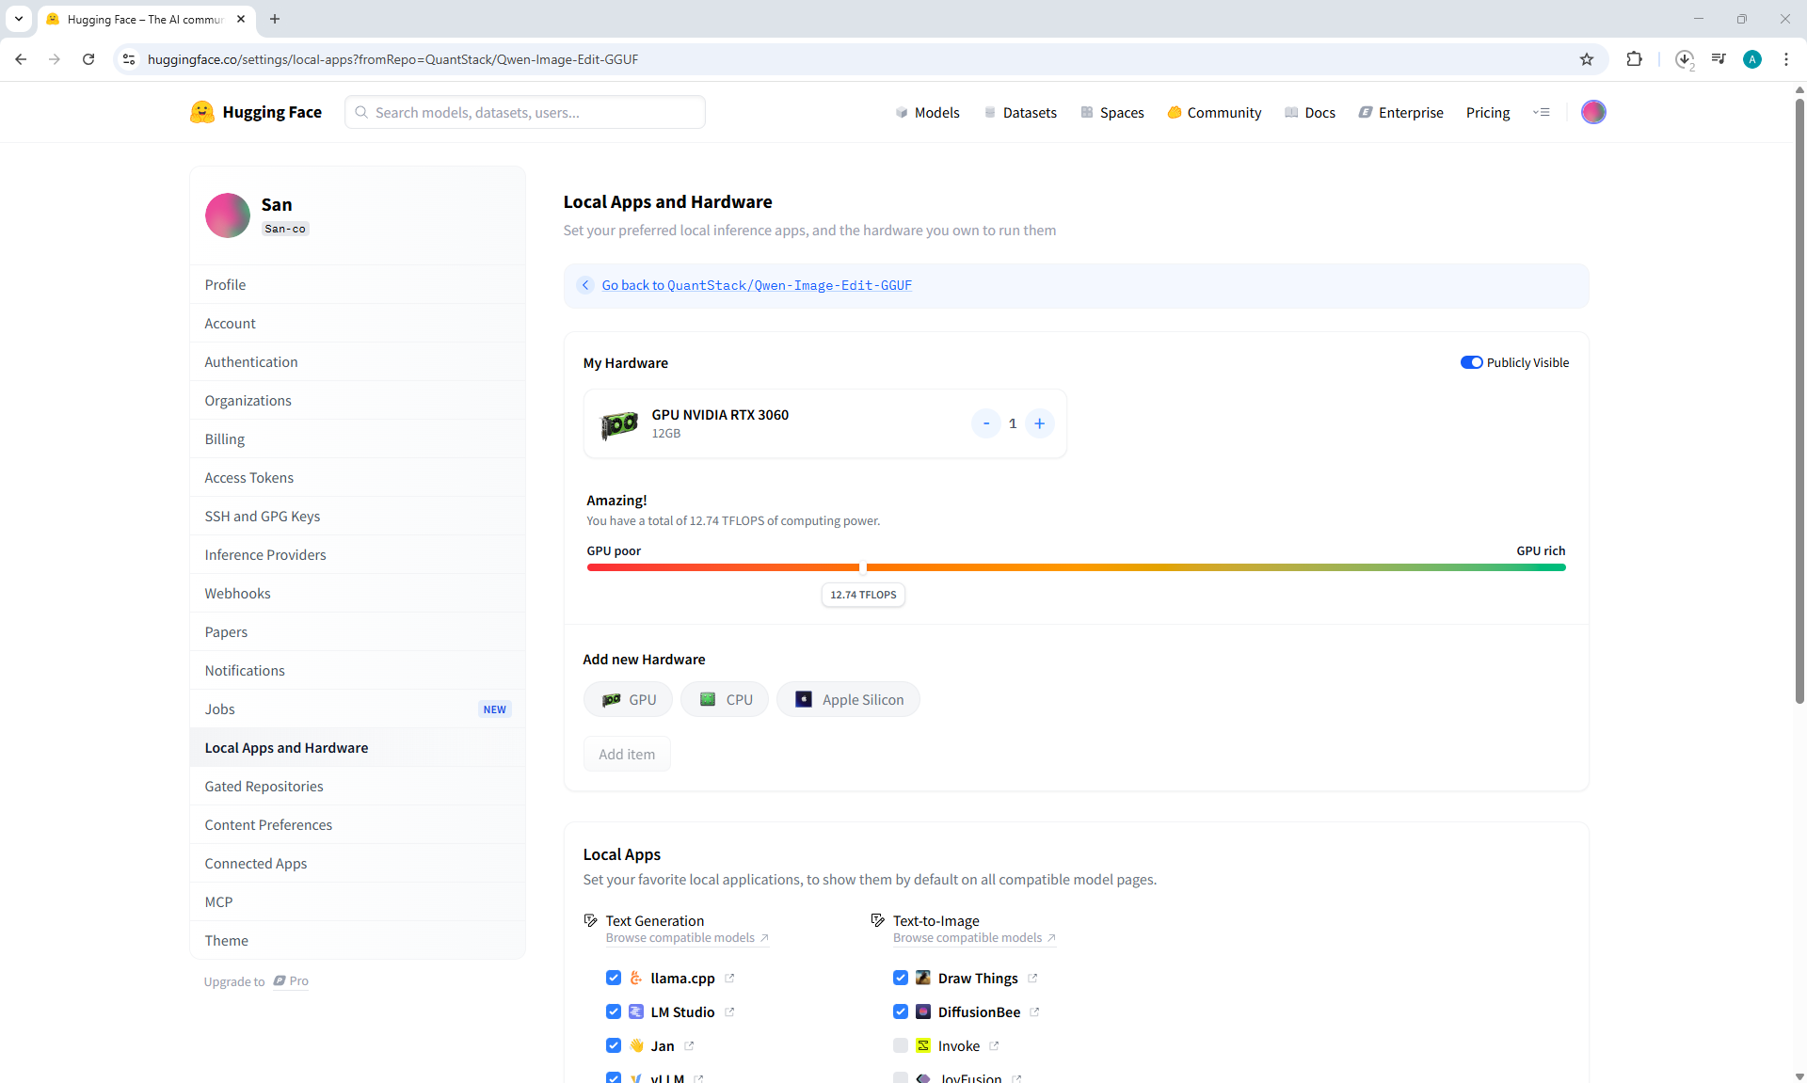Screen dimensions: 1807x1083
Task: Click back chevron icon beside QuantStack link
Action: [585, 285]
